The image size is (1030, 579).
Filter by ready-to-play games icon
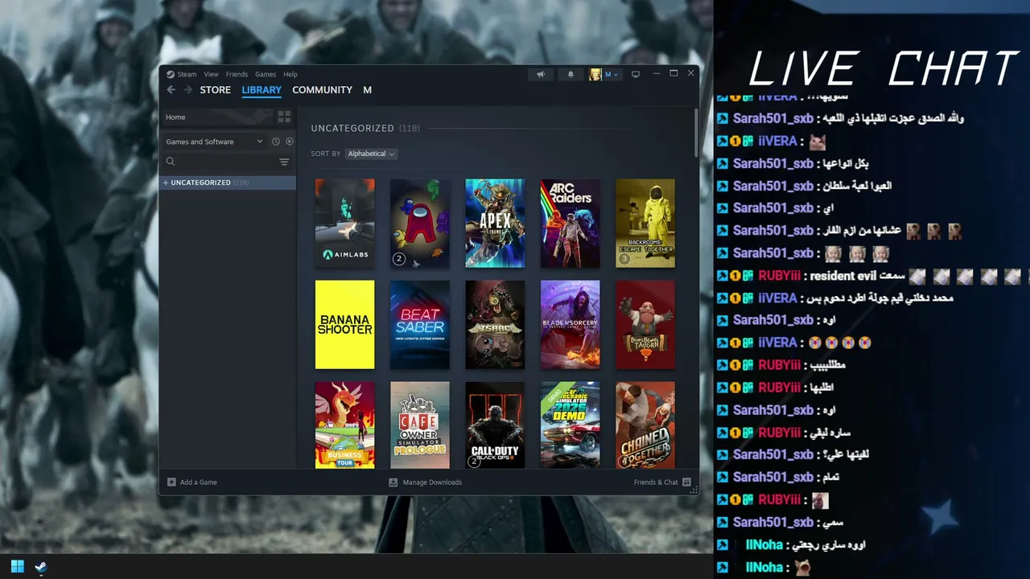[x=290, y=142]
